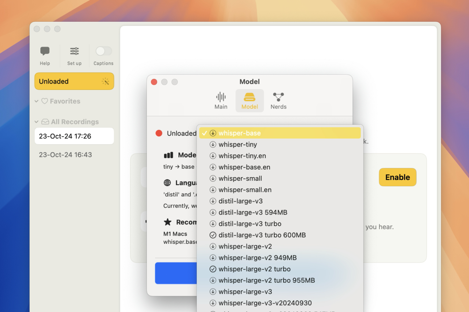
Task: Click the checkmark icon next to whisper-large-v2 turbo
Action: (213, 269)
